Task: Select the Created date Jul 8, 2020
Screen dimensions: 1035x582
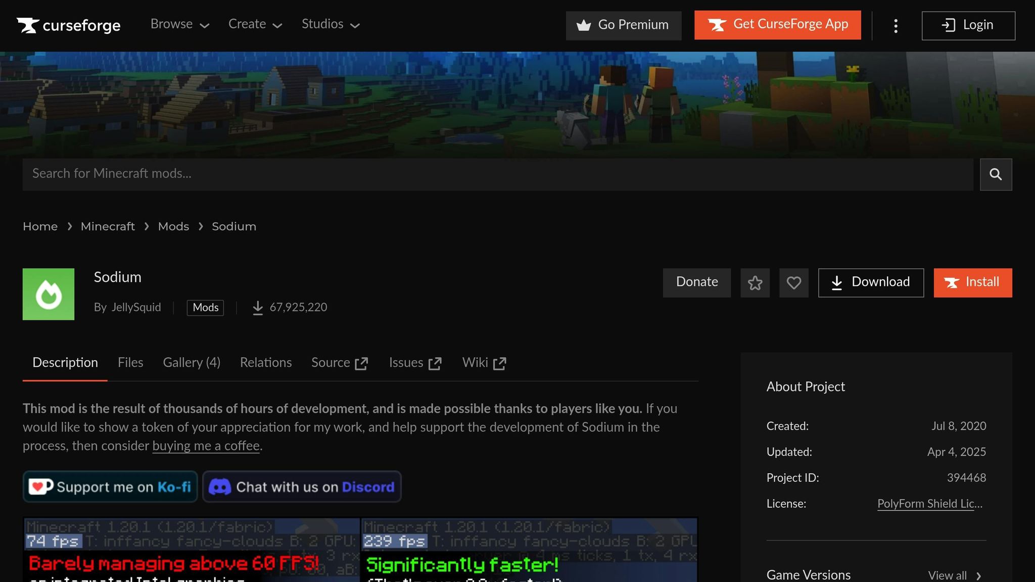Action: click(x=959, y=426)
